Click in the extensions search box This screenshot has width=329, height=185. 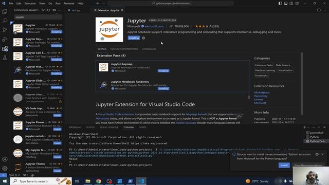[x=38, y=17]
